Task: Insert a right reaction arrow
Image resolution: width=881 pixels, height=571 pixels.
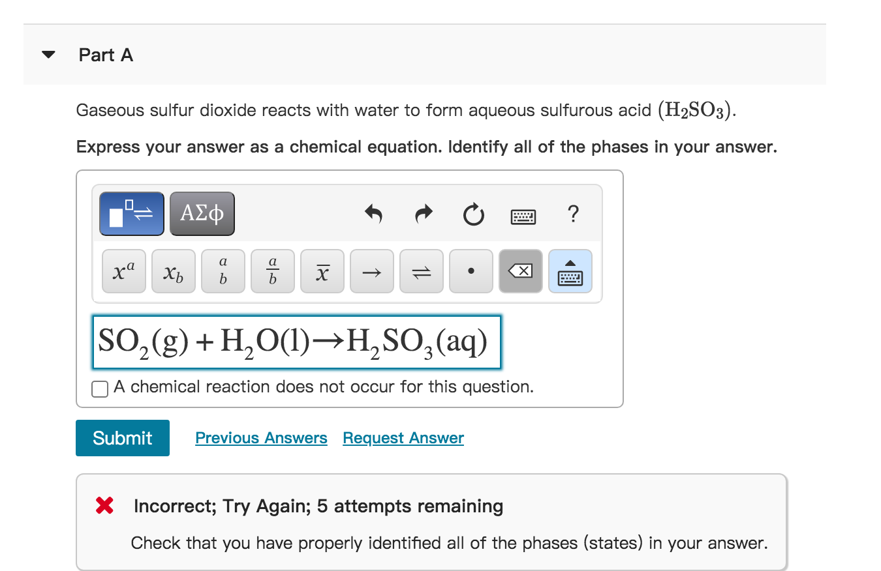Action: click(x=371, y=271)
